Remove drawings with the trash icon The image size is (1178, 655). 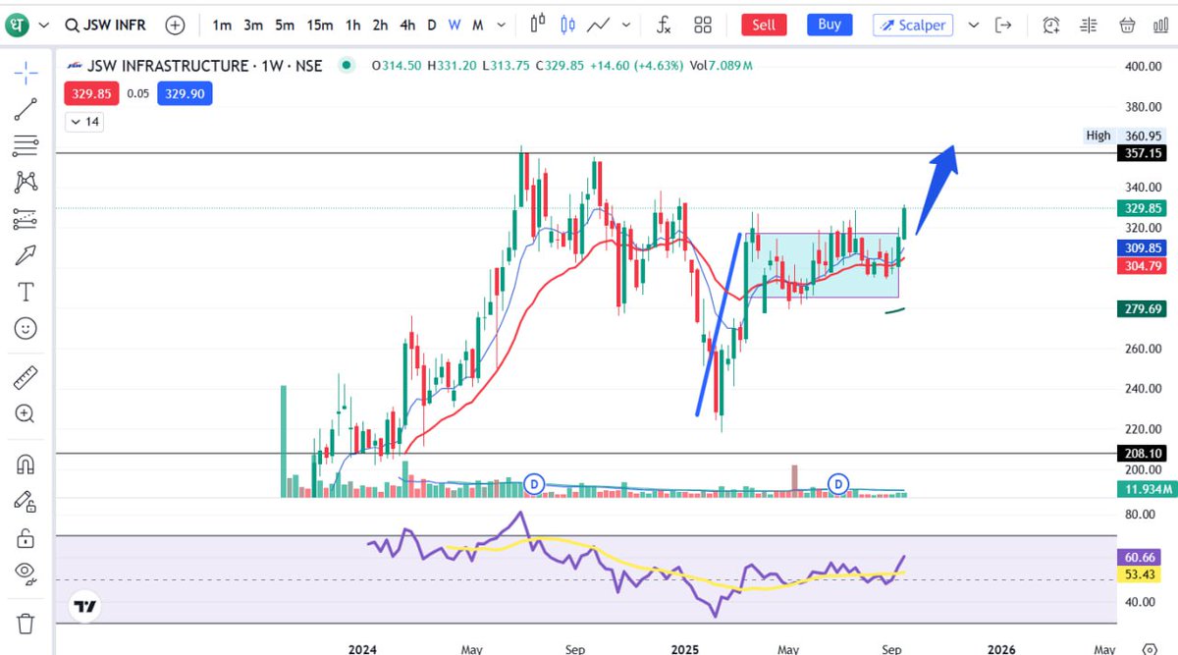point(26,624)
